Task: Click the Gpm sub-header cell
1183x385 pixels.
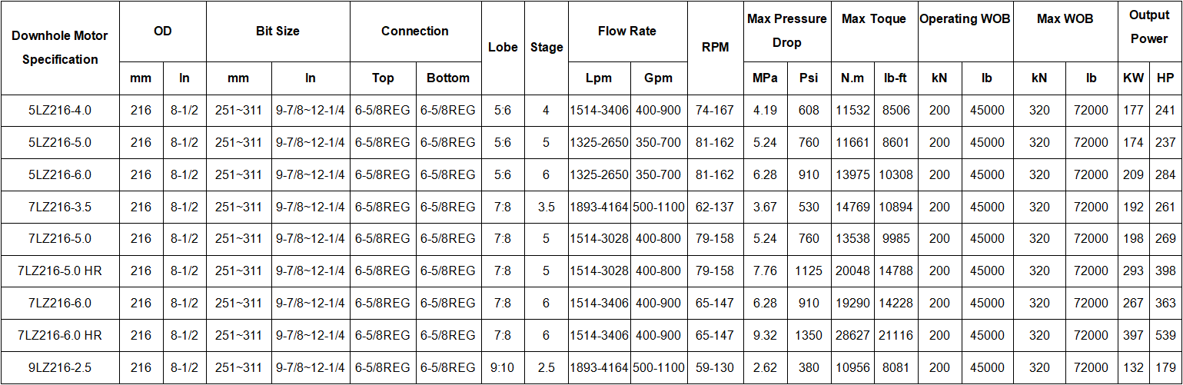Action: 658,78
